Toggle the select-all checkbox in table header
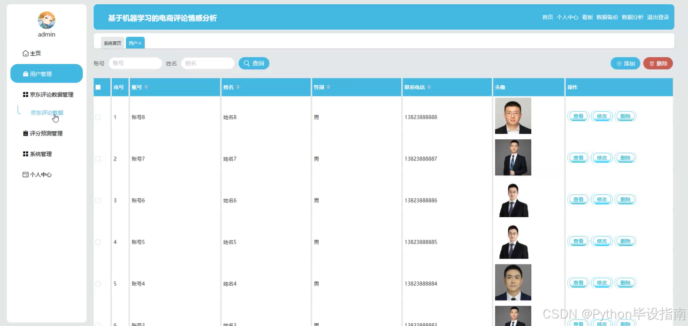This screenshot has width=688, height=326. (x=98, y=87)
